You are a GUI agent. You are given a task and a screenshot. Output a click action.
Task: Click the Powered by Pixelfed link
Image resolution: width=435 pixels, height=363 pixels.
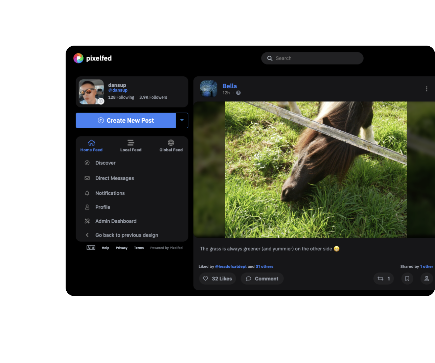(166, 248)
